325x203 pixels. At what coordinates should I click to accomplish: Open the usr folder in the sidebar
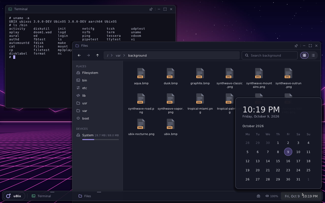[x=97, y=103]
